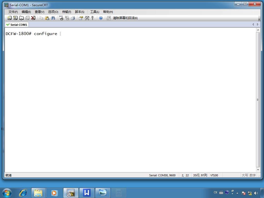Click the vertical scrollbar thumb
This screenshot has width=264, height=198.
pyautogui.click(x=258, y=100)
